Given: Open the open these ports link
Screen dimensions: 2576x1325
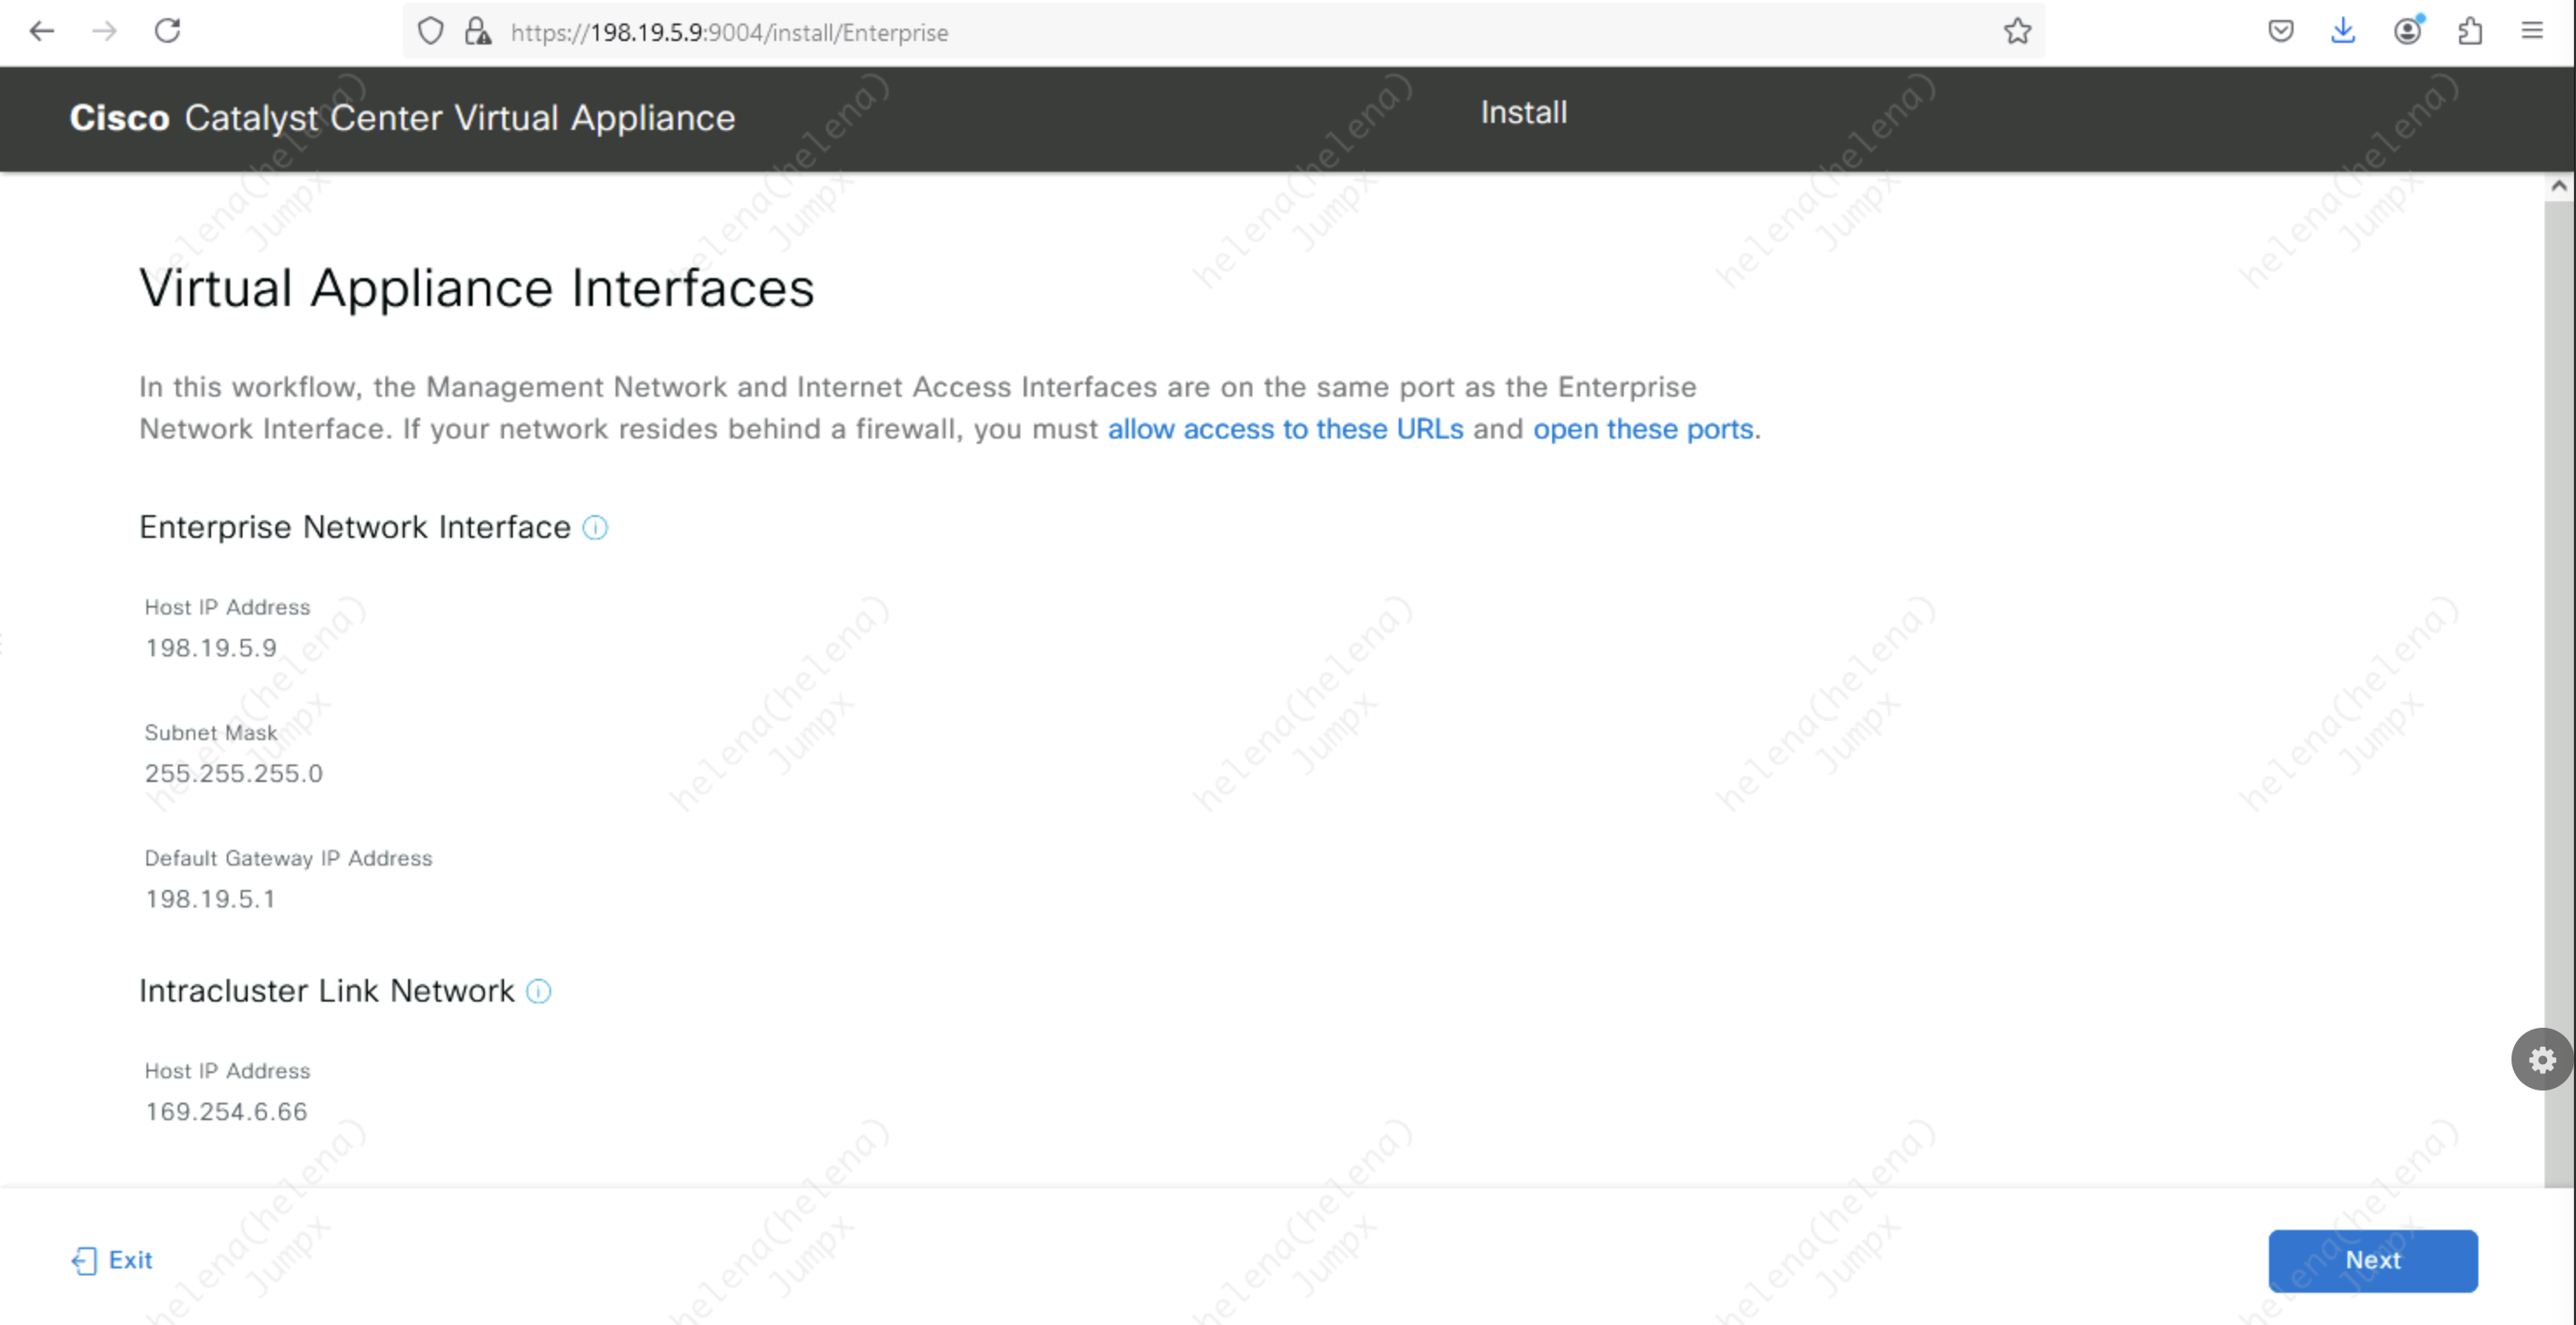Looking at the screenshot, I should click(1643, 429).
